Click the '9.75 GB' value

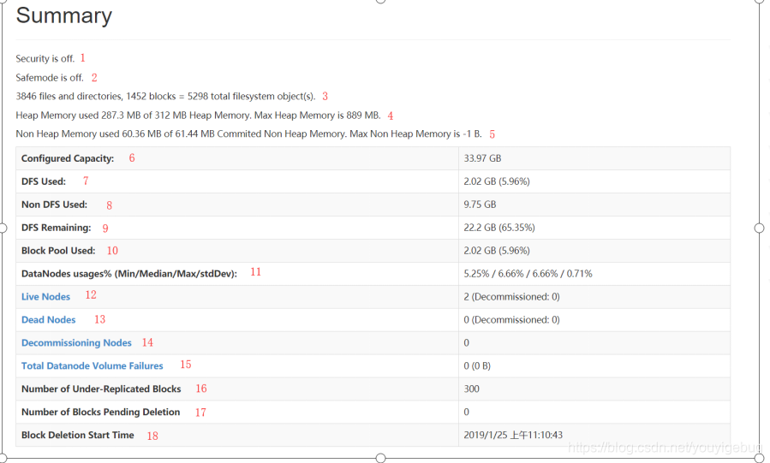[480, 205]
